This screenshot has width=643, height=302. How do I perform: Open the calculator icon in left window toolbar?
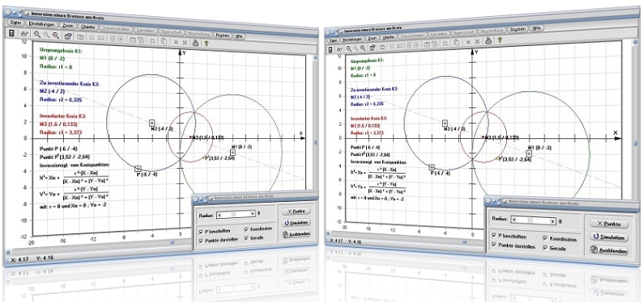click(11, 33)
